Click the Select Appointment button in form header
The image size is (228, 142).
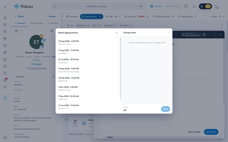tap(191, 35)
